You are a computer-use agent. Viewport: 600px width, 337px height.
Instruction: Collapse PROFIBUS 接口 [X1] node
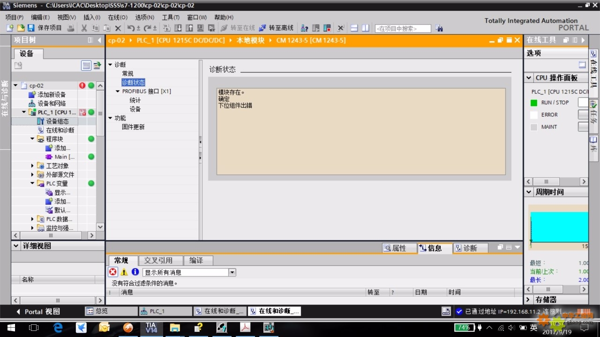point(118,91)
